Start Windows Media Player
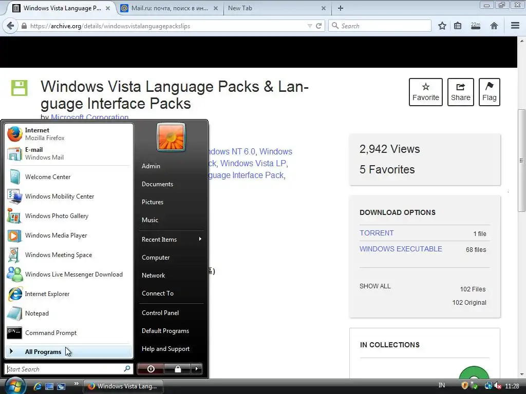The width and height of the screenshot is (526, 394). point(69,235)
